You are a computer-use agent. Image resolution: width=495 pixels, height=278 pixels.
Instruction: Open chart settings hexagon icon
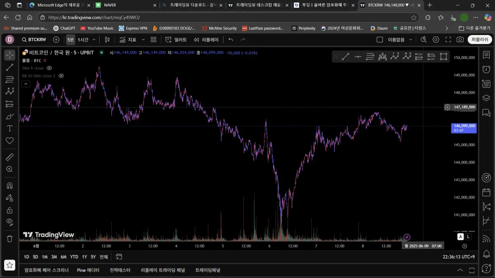pos(436,40)
